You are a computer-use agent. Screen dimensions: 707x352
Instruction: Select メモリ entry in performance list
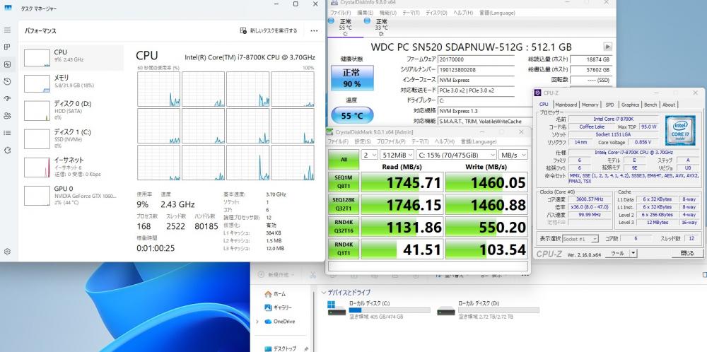point(73,84)
